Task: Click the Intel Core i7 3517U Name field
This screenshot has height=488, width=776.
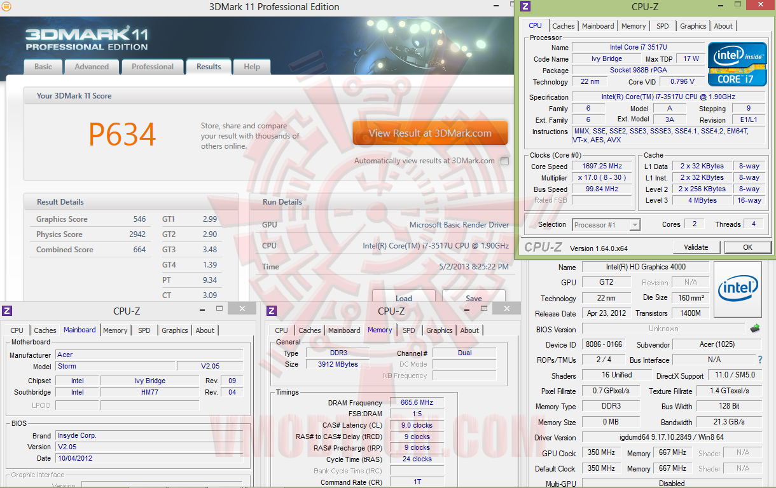Action: (x=638, y=48)
